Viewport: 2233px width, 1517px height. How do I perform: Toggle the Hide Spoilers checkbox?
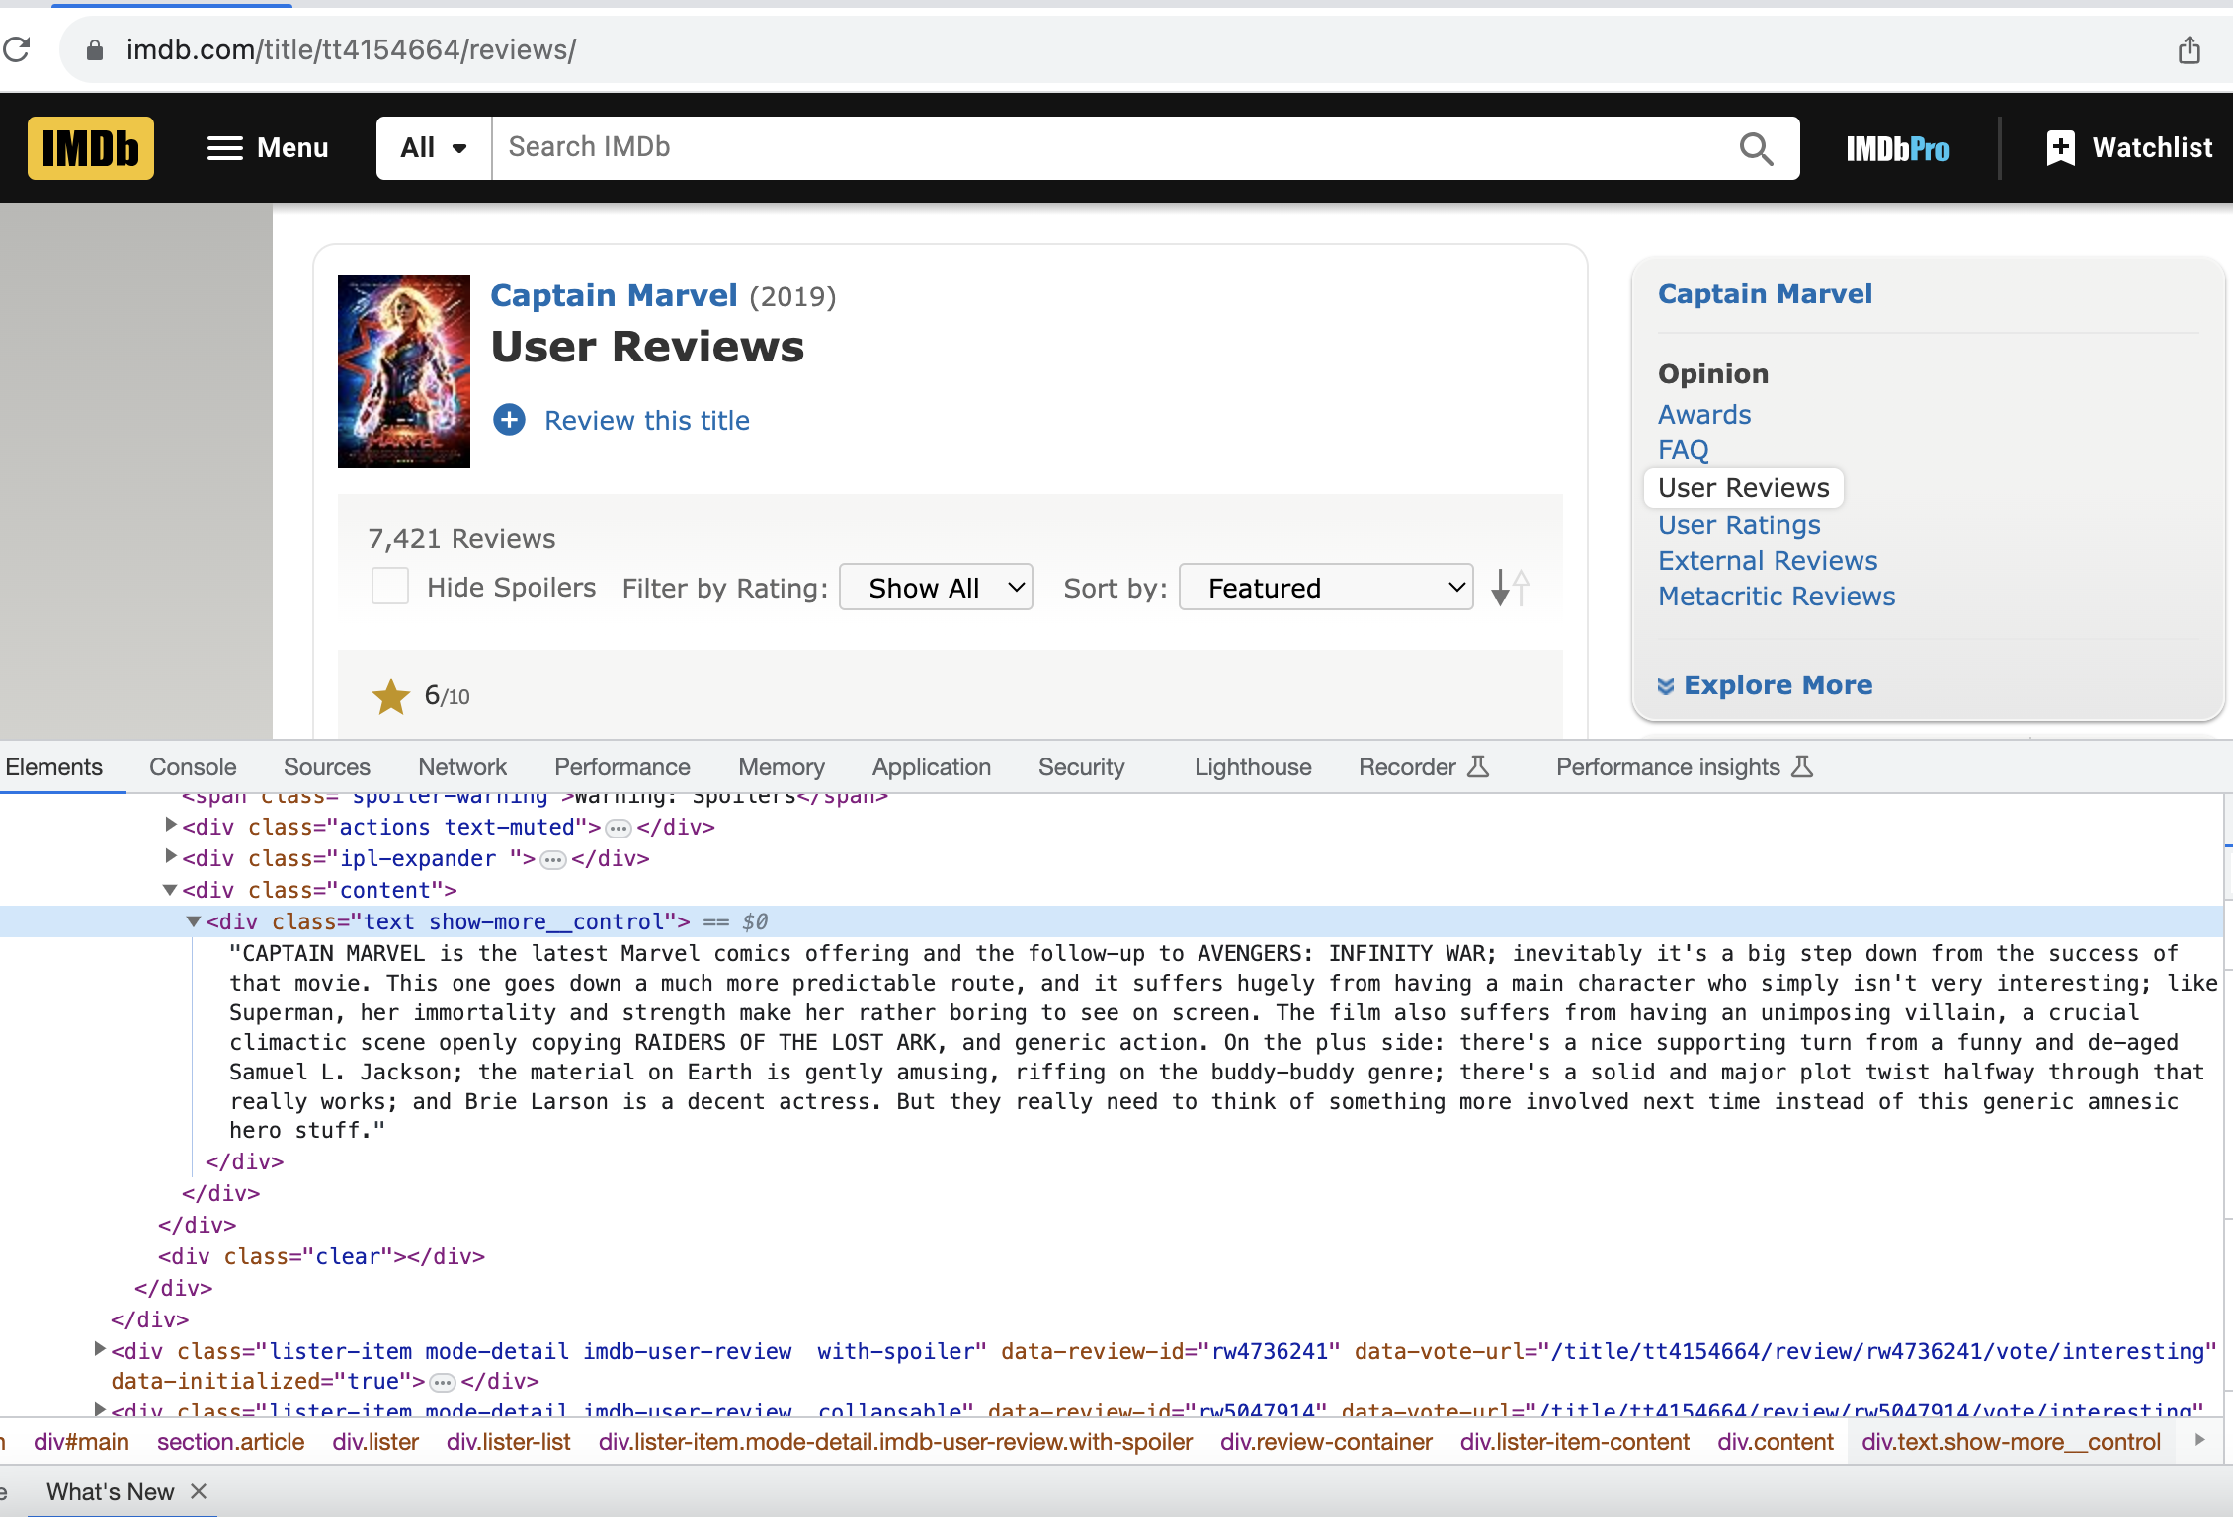390,586
